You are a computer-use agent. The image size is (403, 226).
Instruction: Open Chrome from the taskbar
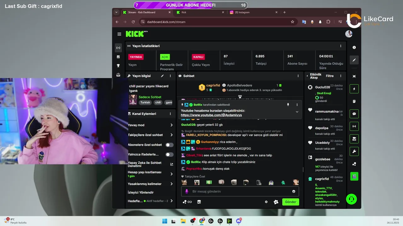[x=201, y=221]
